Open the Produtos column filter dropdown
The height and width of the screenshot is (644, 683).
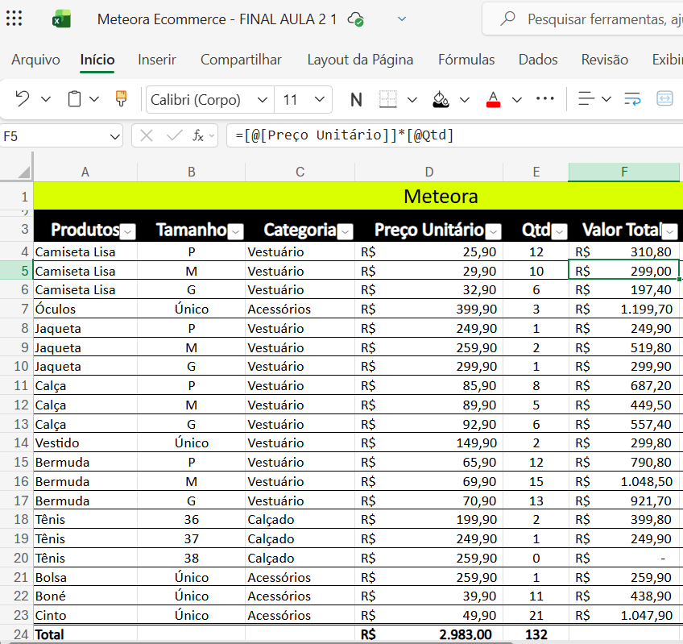click(x=128, y=232)
